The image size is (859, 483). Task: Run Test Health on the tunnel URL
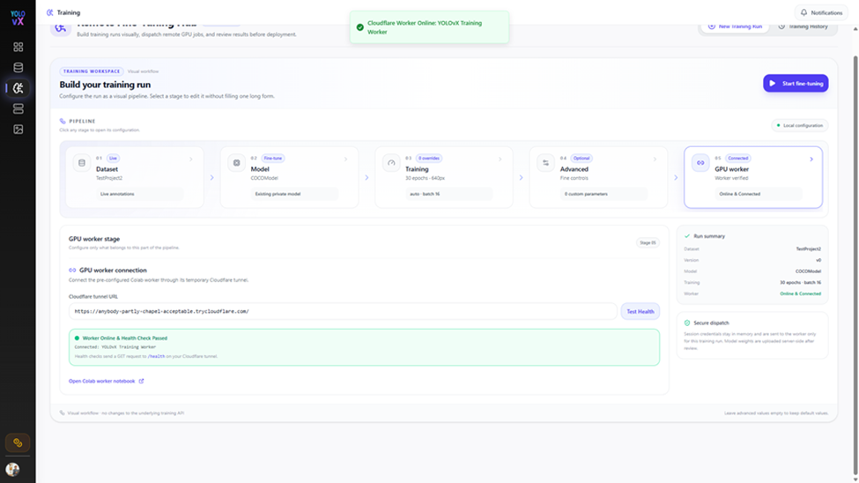(640, 311)
